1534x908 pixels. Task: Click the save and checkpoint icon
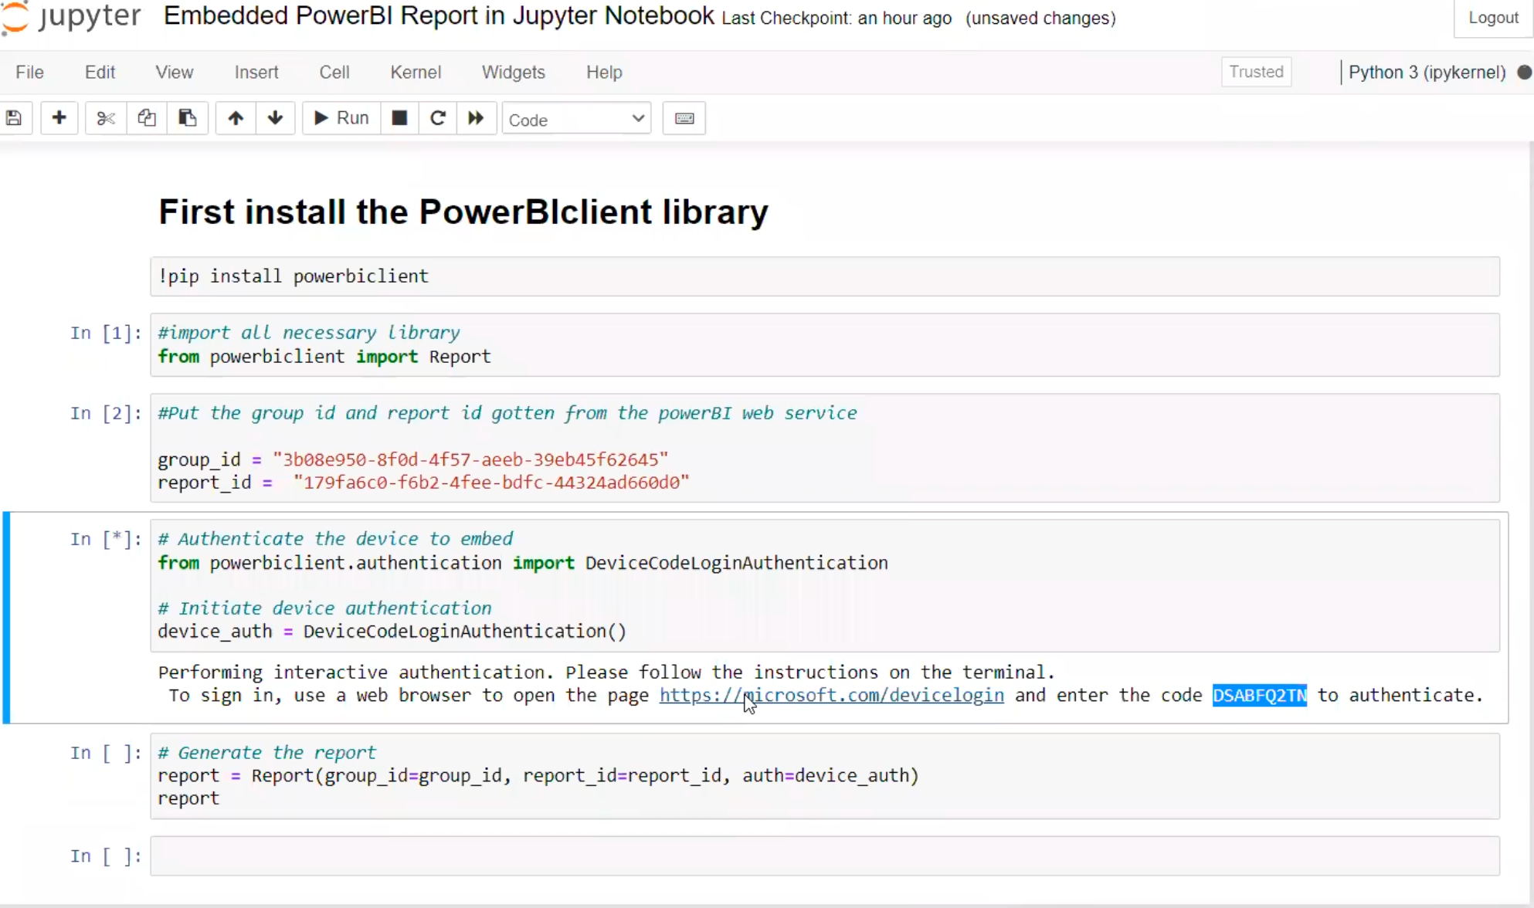click(14, 118)
